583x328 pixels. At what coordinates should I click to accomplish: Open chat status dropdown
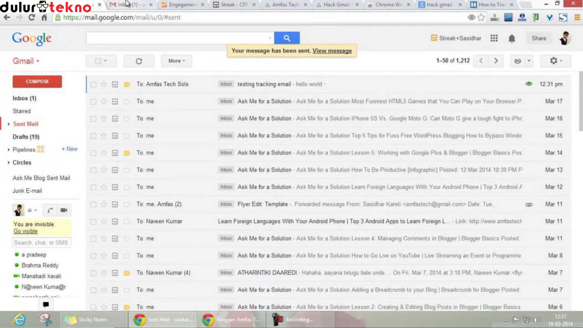coord(33,210)
